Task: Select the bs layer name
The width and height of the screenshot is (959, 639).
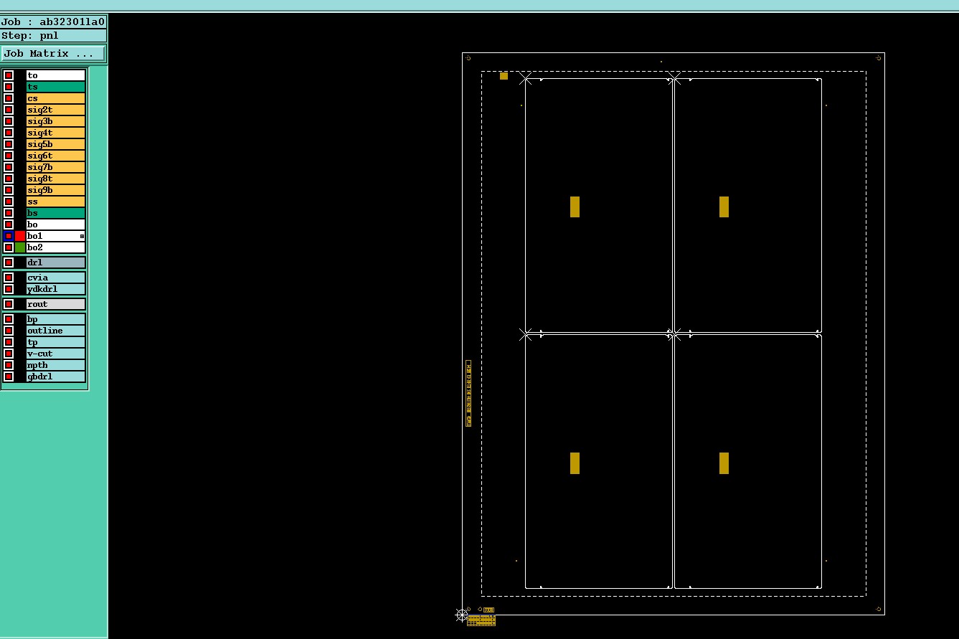Action: (x=56, y=213)
